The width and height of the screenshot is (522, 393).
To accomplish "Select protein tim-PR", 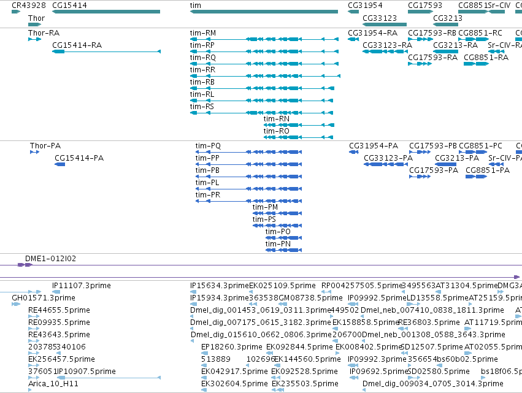I will 248,201.
